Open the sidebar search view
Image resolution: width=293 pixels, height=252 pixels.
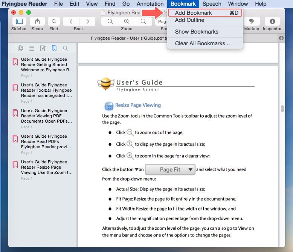pos(66,48)
